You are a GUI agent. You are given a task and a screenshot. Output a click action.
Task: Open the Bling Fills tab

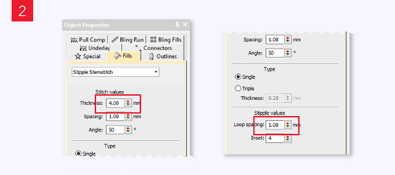[165, 39]
